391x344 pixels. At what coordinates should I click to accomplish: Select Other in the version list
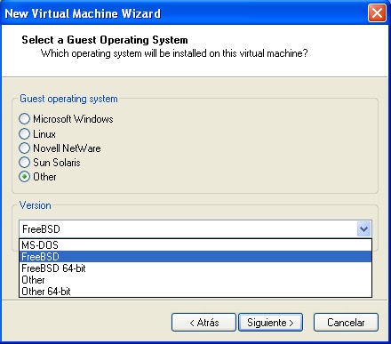click(195, 280)
